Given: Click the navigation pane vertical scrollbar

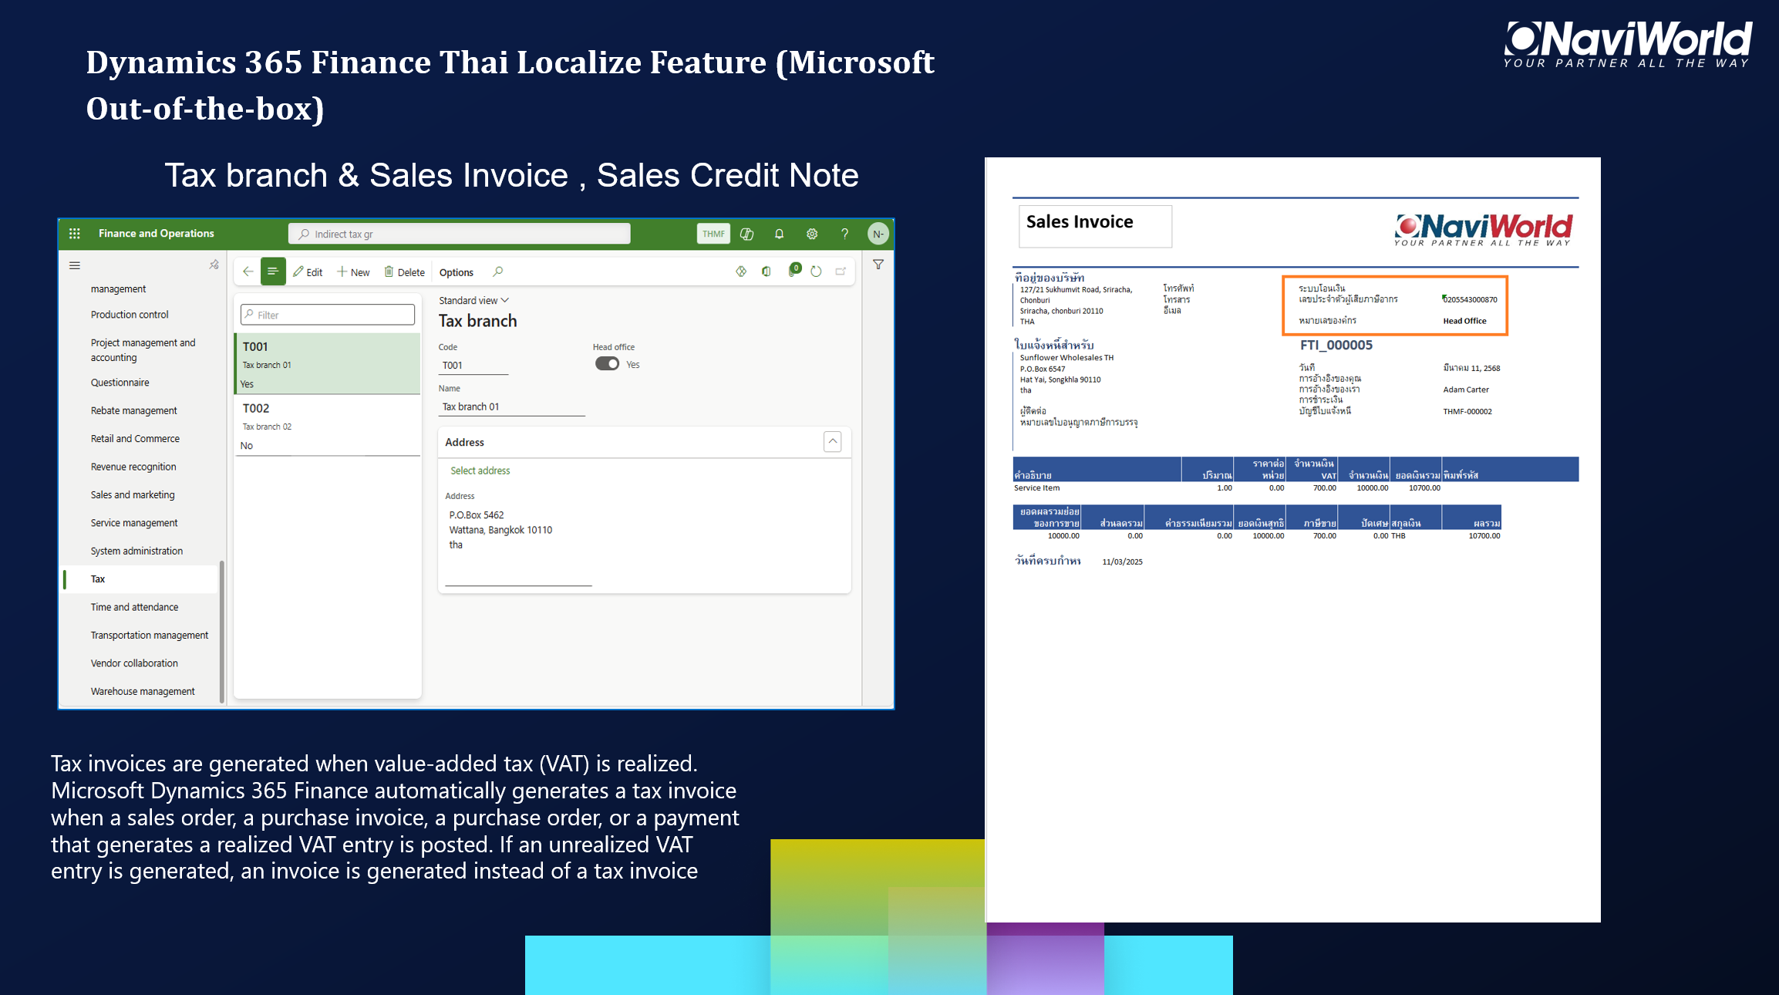Looking at the screenshot, I should tap(222, 631).
